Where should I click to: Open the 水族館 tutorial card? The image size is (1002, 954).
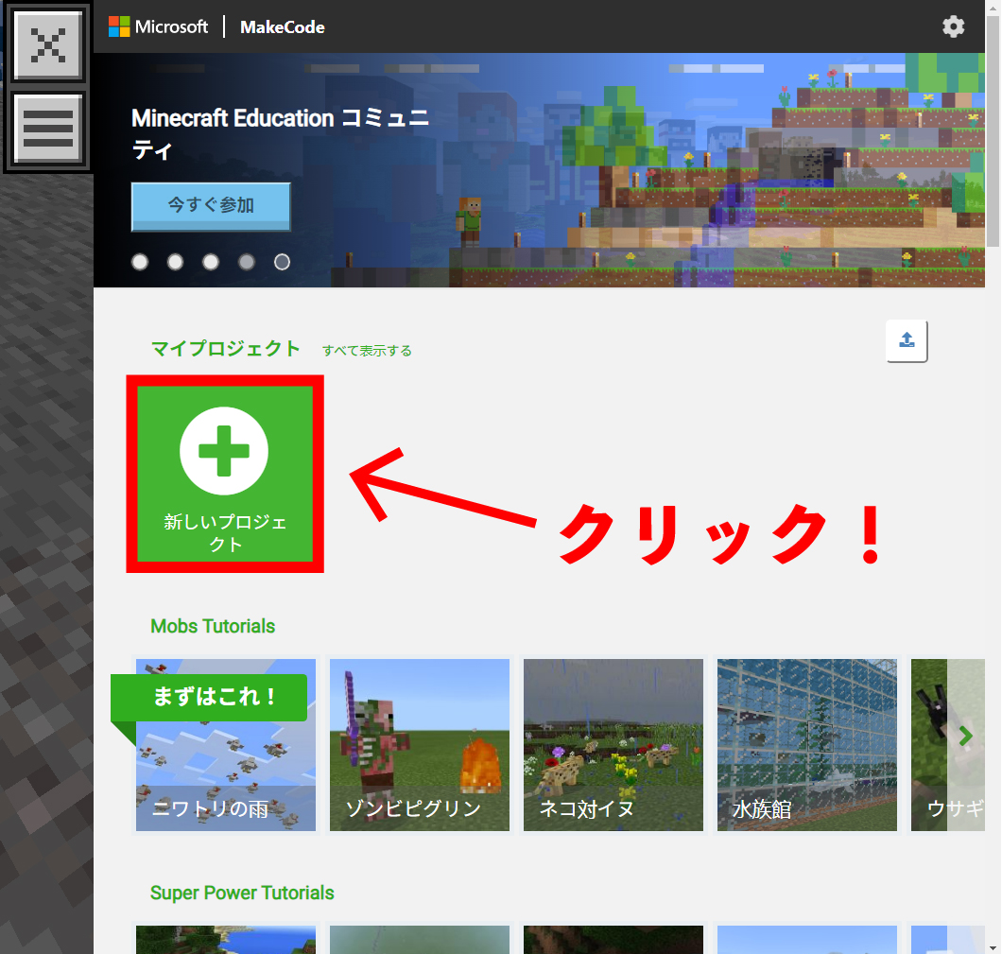click(x=806, y=744)
